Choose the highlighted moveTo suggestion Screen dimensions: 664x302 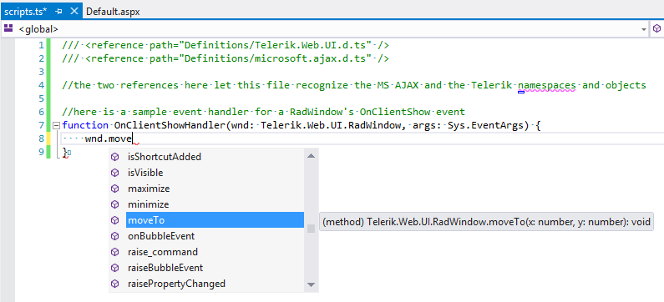tap(215, 220)
